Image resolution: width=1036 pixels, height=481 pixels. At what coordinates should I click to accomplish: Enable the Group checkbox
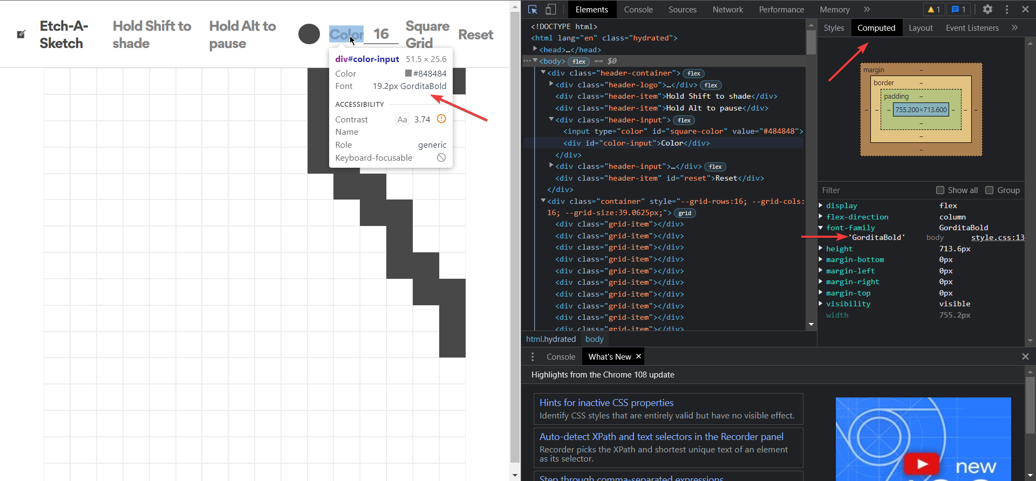click(989, 190)
